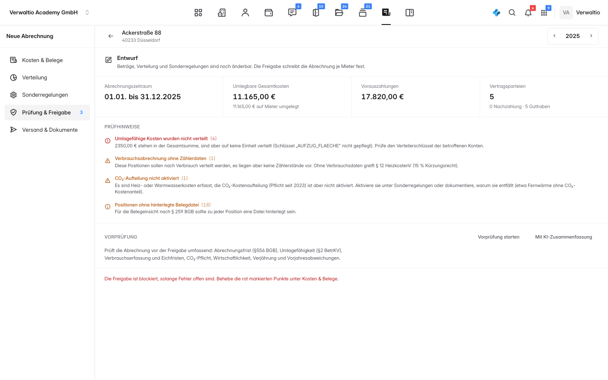Click the Neue Abrechnung sidebar heading
Screen dimensions: 608x380
[30, 36]
